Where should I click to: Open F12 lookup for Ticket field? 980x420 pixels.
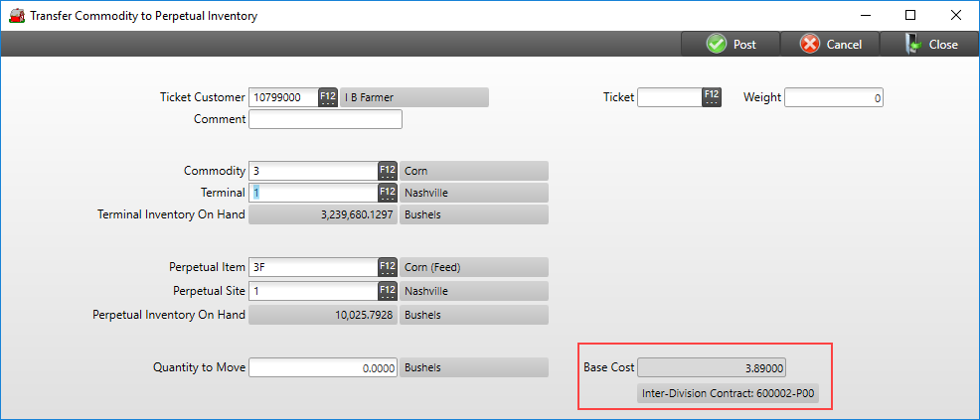pyautogui.click(x=712, y=97)
